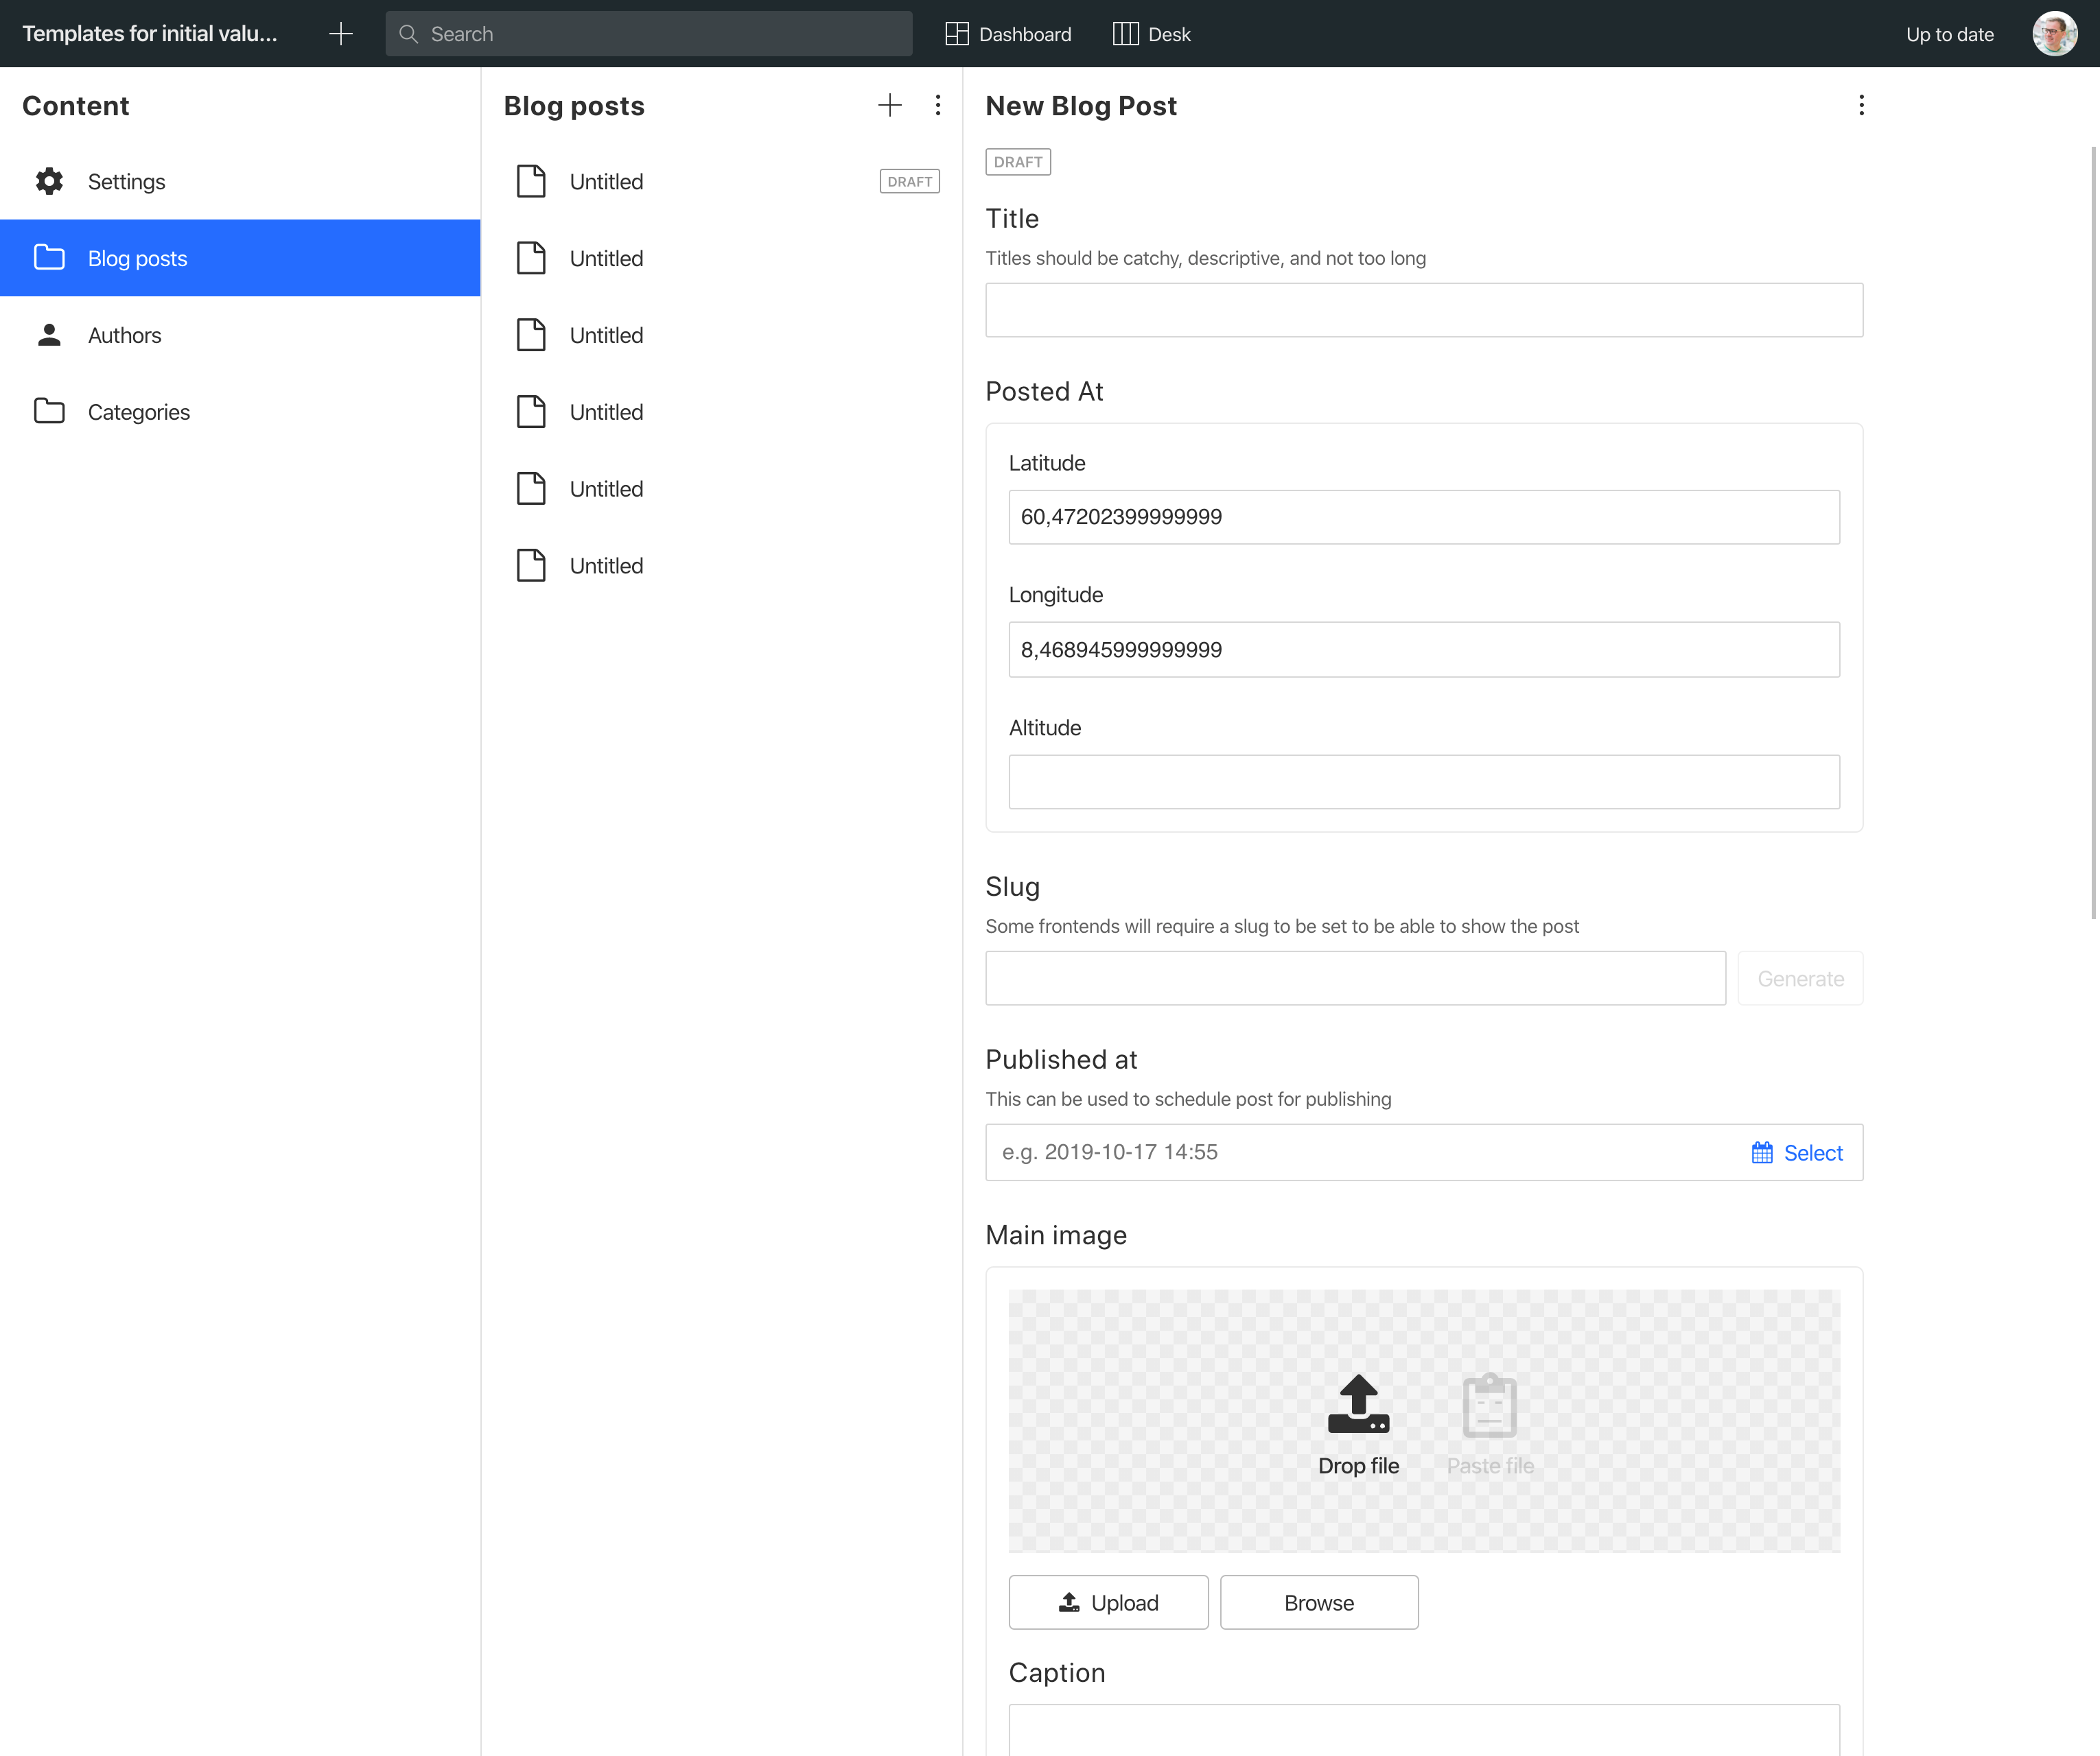The height and width of the screenshot is (1756, 2100).
Task: Open the user avatar menu
Action: [2055, 34]
